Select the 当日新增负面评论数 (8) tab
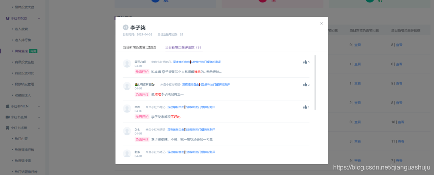434x175 pixels. coord(183,47)
